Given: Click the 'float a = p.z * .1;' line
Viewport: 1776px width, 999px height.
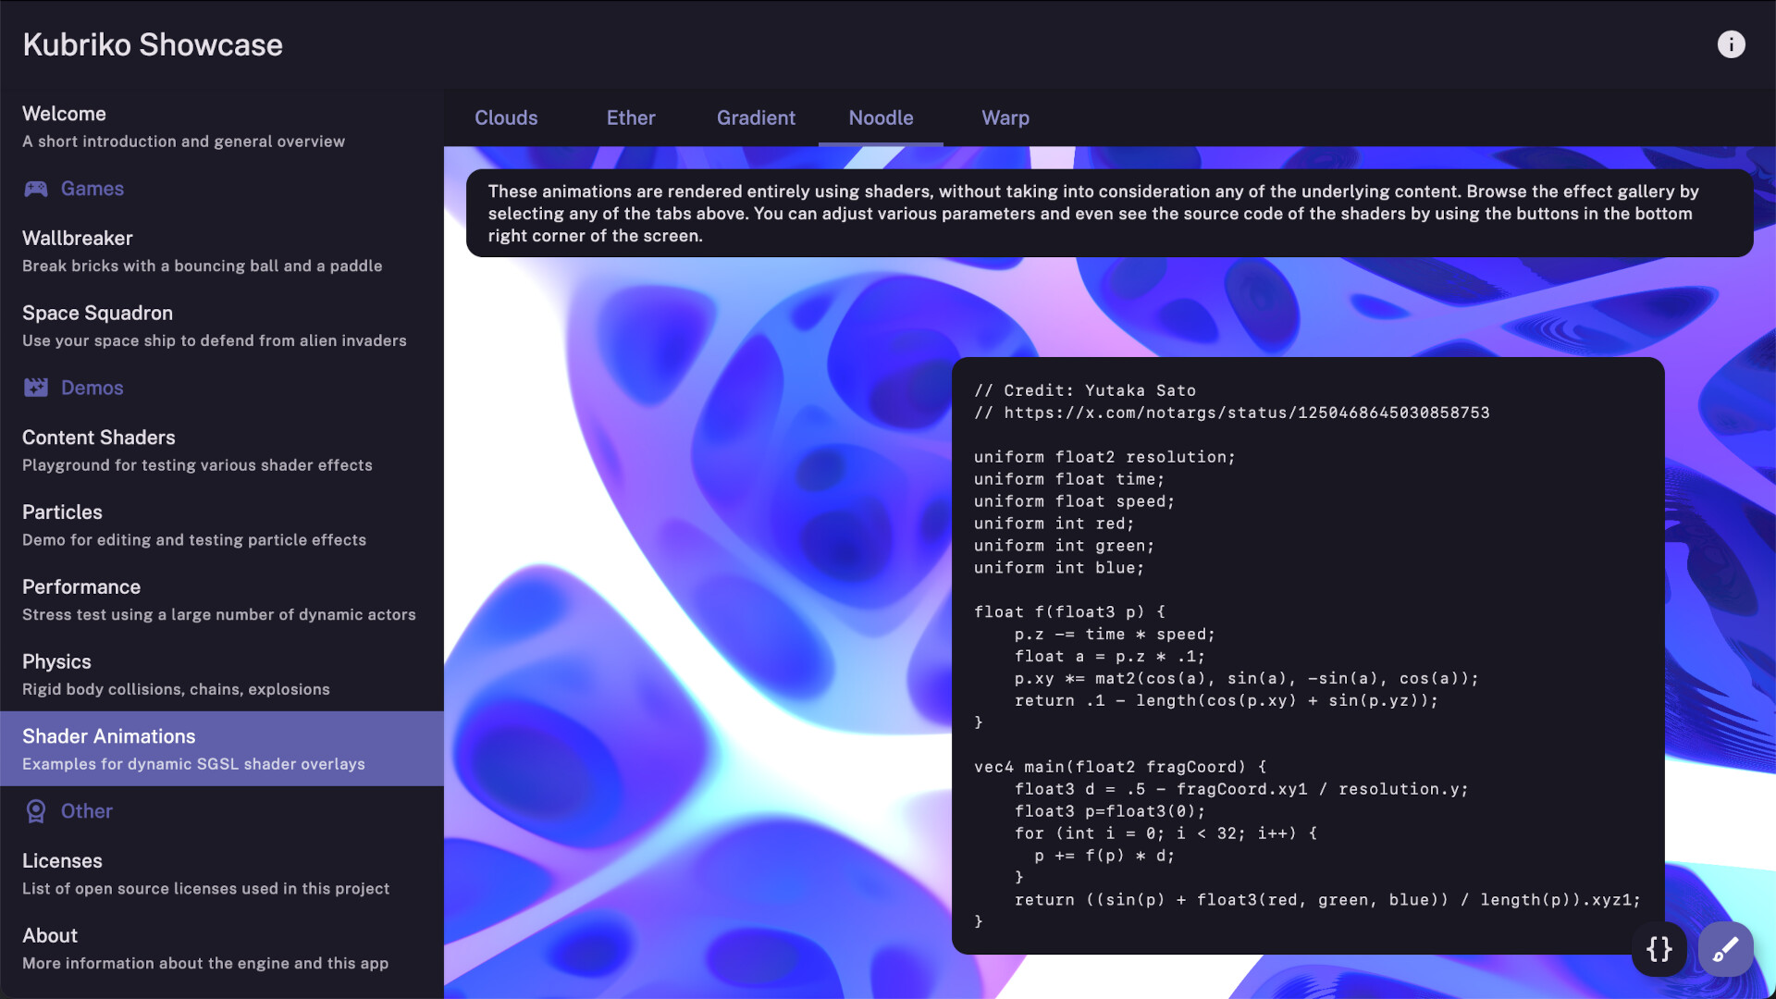Looking at the screenshot, I should (1110, 657).
